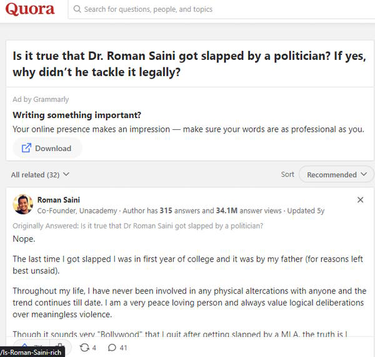
Task: Dismiss Roman Saini's answer with X
Action: (x=360, y=200)
